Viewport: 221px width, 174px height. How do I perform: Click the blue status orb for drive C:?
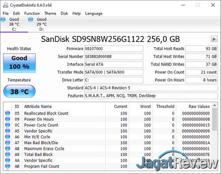[x=3, y=19]
